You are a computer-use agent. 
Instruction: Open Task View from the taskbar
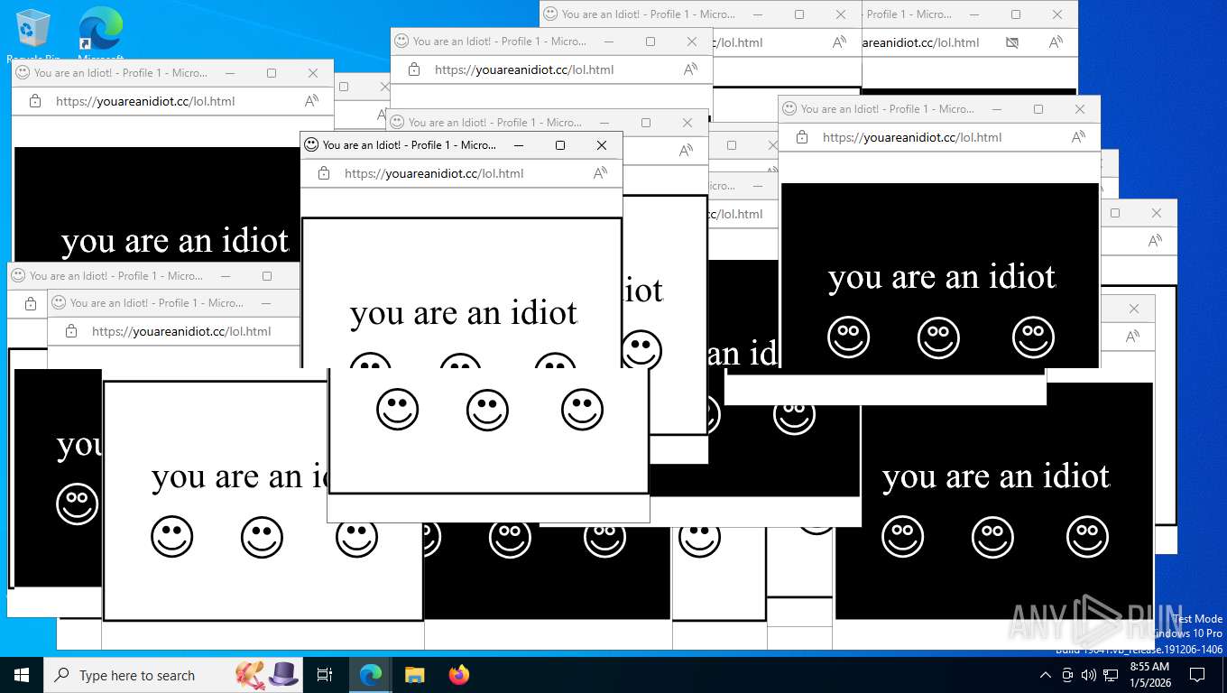325,675
